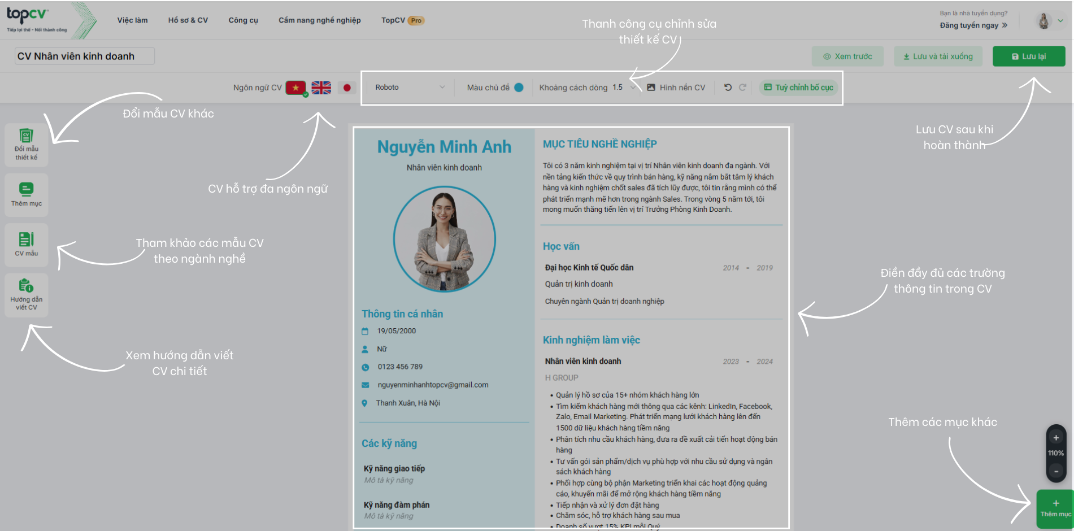Click work end year 2024

[764, 362]
